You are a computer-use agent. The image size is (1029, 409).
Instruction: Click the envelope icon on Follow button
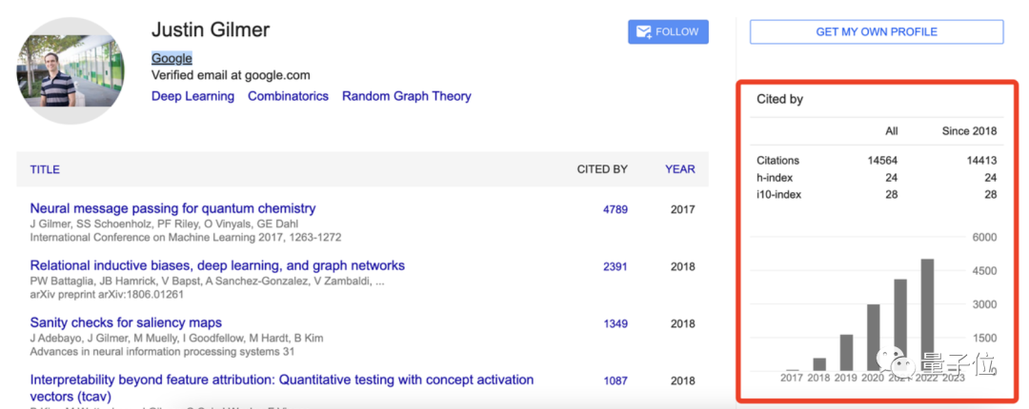click(643, 32)
